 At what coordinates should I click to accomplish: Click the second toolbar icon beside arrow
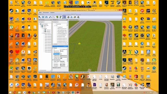(x=43, y=17)
